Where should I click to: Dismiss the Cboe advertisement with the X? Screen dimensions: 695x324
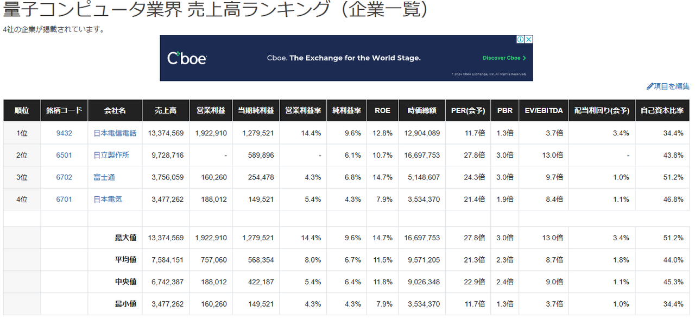tap(528, 39)
